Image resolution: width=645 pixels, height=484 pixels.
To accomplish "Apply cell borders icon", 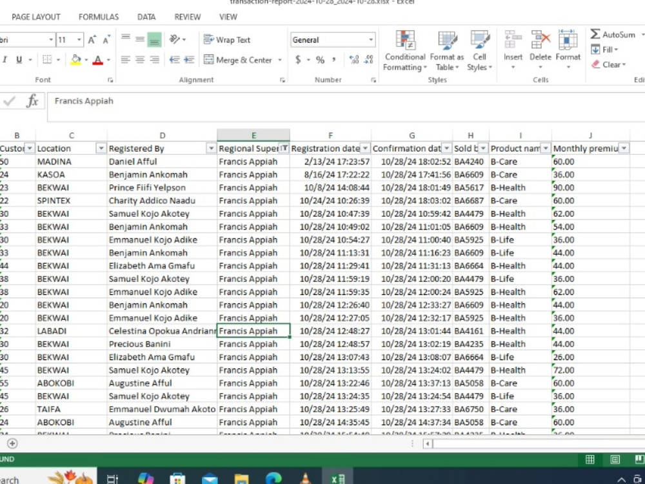I will 47,59.
